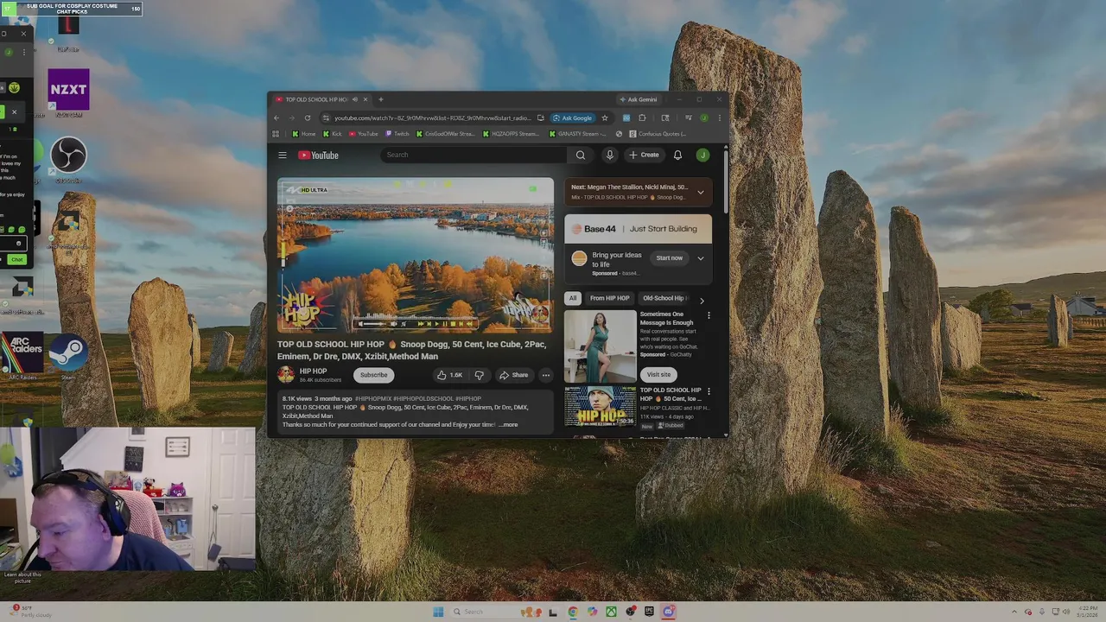
Task: Subscribe to the HIP HOP channel
Action: 374,375
